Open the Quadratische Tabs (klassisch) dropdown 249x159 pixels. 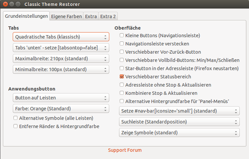tap(61, 37)
